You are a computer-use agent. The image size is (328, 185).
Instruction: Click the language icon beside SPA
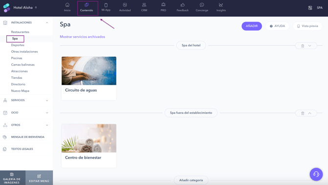click(310, 8)
